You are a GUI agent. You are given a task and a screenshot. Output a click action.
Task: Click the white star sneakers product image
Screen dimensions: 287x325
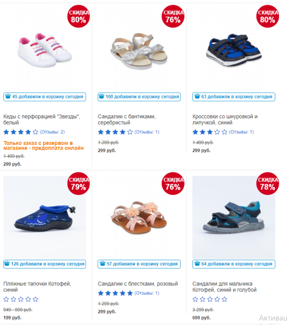coord(45,50)
